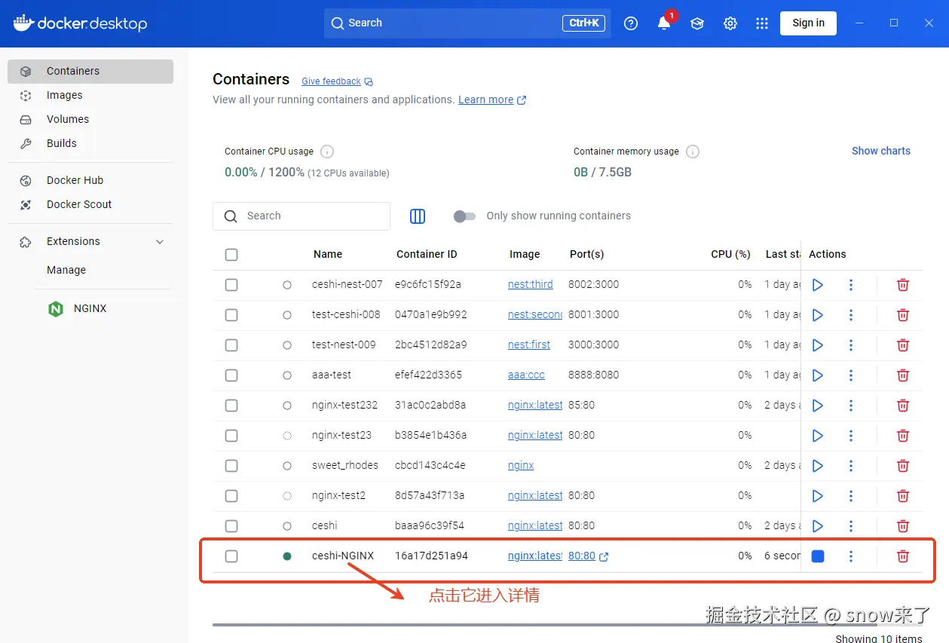Open more actions menu for nginx-test232

[x=851, y=406]
